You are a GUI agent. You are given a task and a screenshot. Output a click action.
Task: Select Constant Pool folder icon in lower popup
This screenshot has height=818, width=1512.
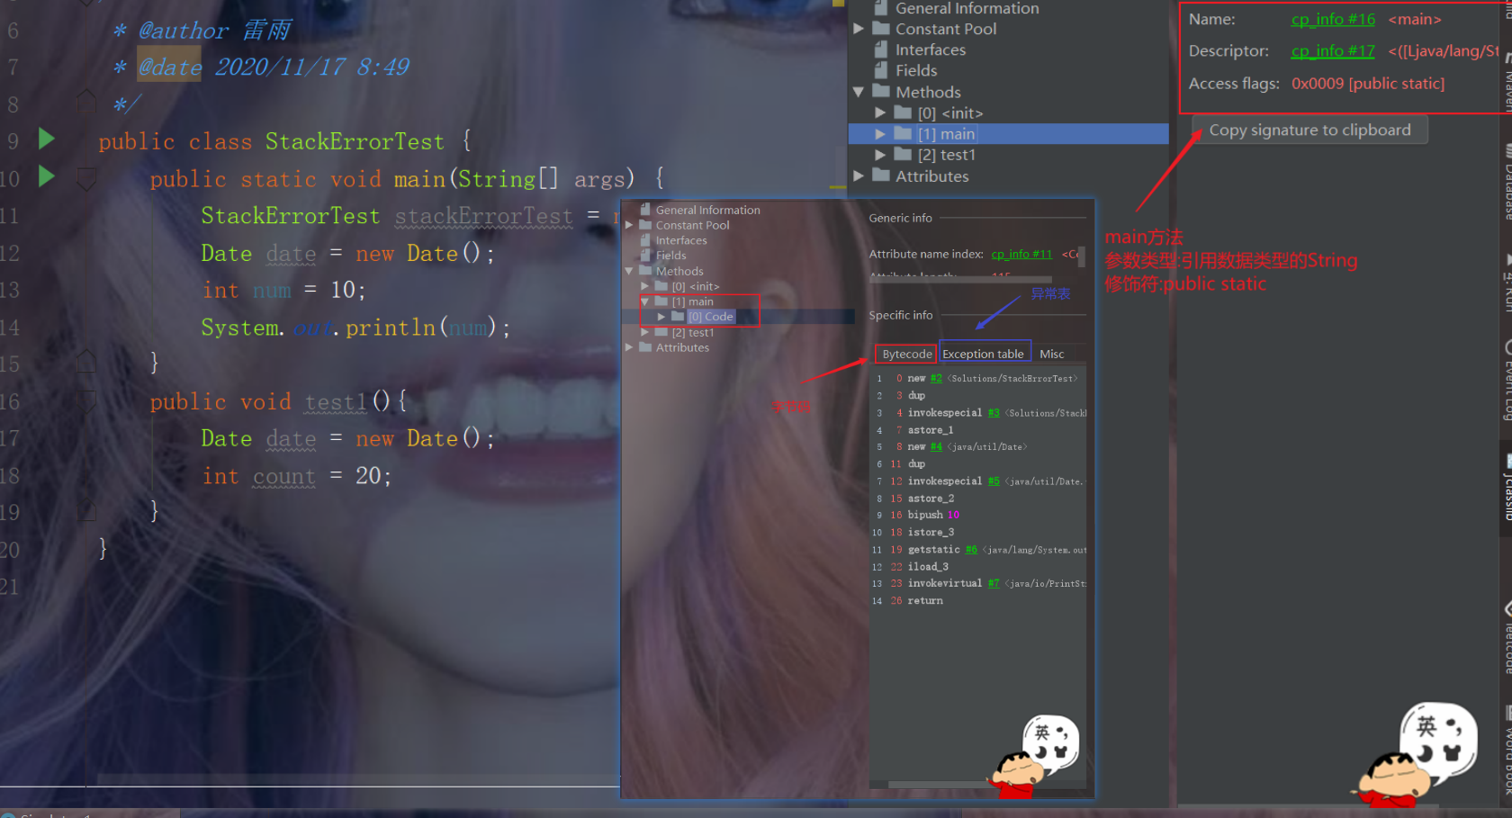[645, 225]
